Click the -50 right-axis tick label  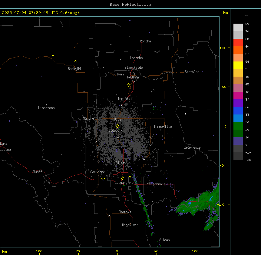click(x=222, y=165)
